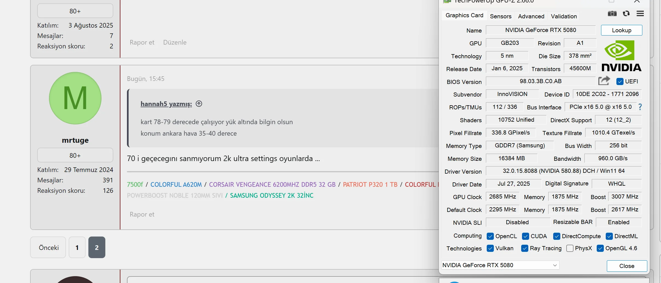
Task: Click the Close button in GPU-Z
Action: (x=627, y=266)
